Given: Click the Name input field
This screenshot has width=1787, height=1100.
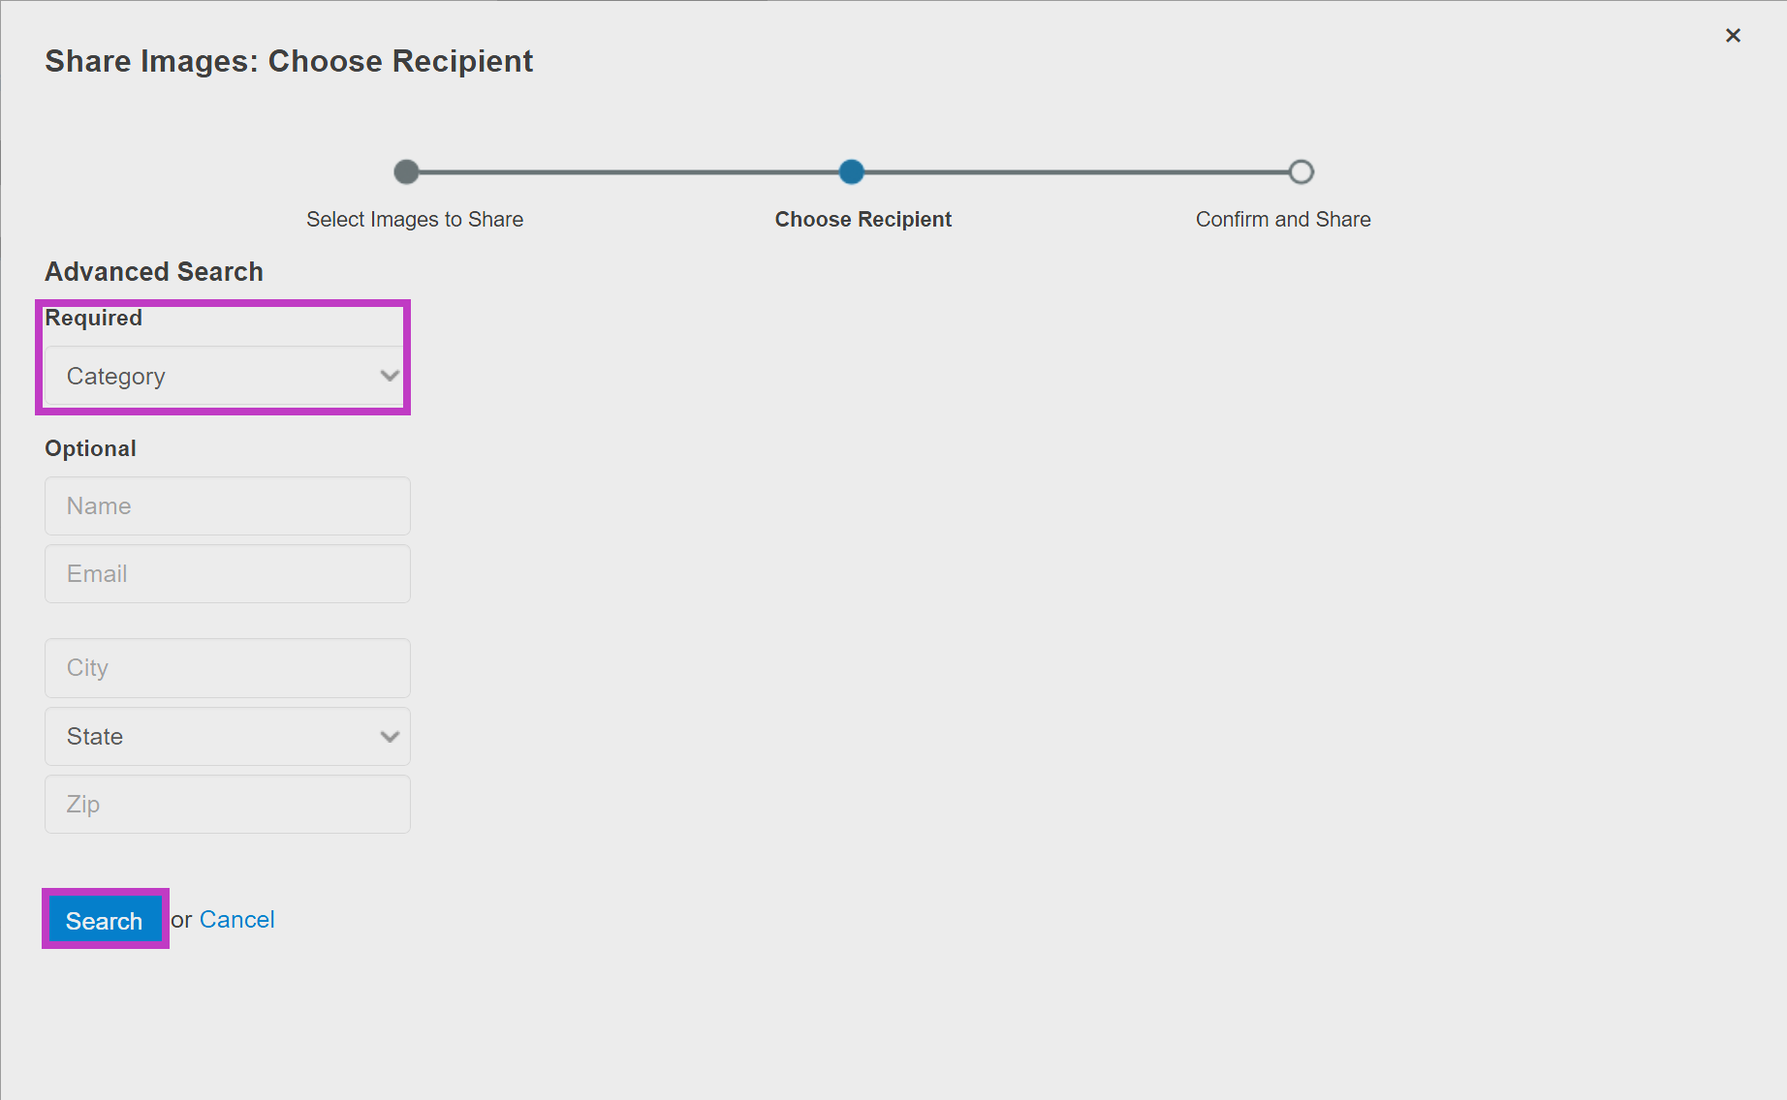Looking at the screenshot, I should [227, 505].
